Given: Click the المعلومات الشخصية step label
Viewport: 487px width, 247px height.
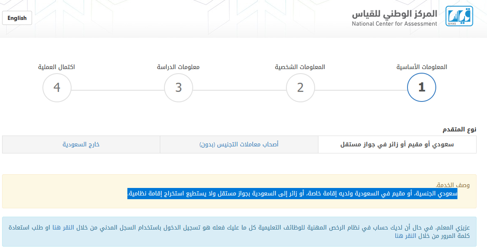Looking at the screenshot, I should click(x=300, y=67).
